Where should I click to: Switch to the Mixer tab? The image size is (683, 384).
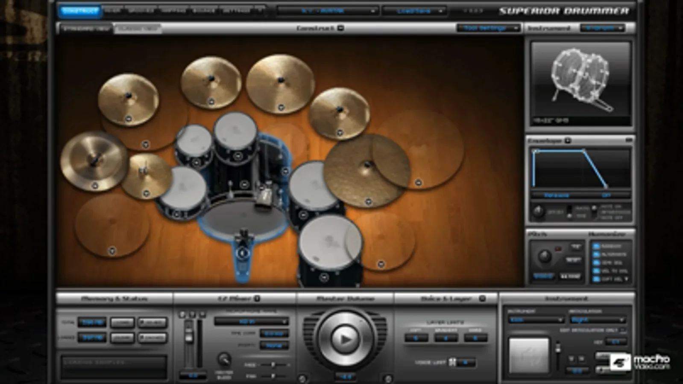pyautogui.click(x=113, y=11)
